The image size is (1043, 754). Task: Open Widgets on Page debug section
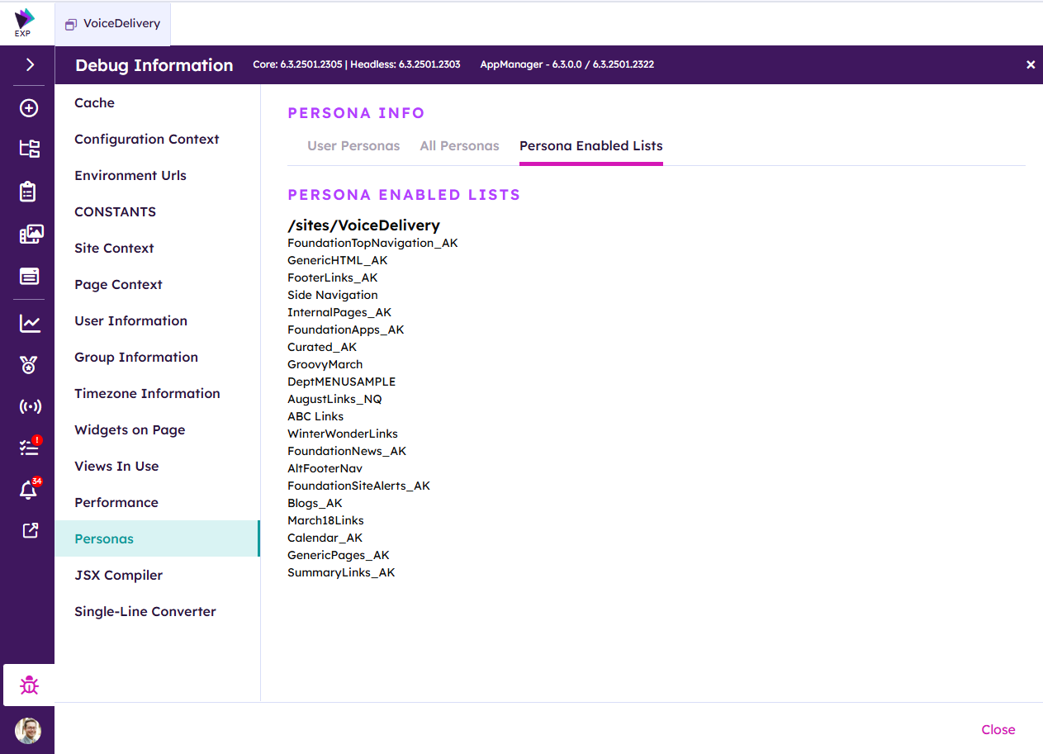point(130,429)
